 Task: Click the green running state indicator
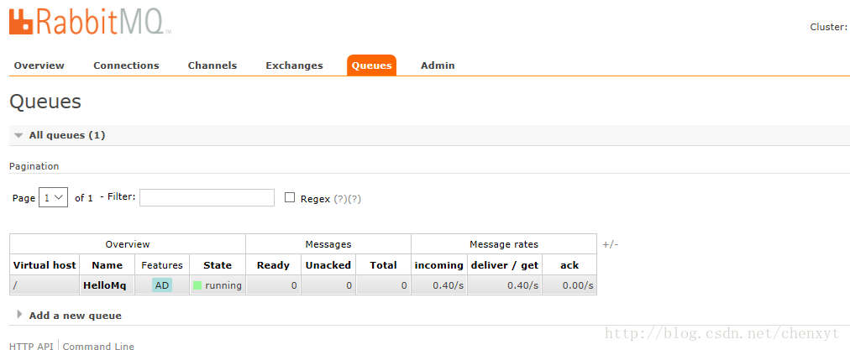coord(197,285)
